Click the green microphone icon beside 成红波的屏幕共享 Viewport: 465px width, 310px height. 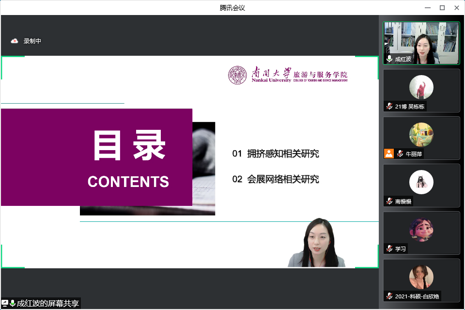13,303
